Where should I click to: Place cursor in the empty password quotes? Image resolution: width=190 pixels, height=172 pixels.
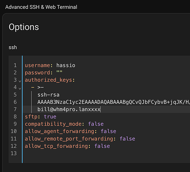(x=60, y=72)
